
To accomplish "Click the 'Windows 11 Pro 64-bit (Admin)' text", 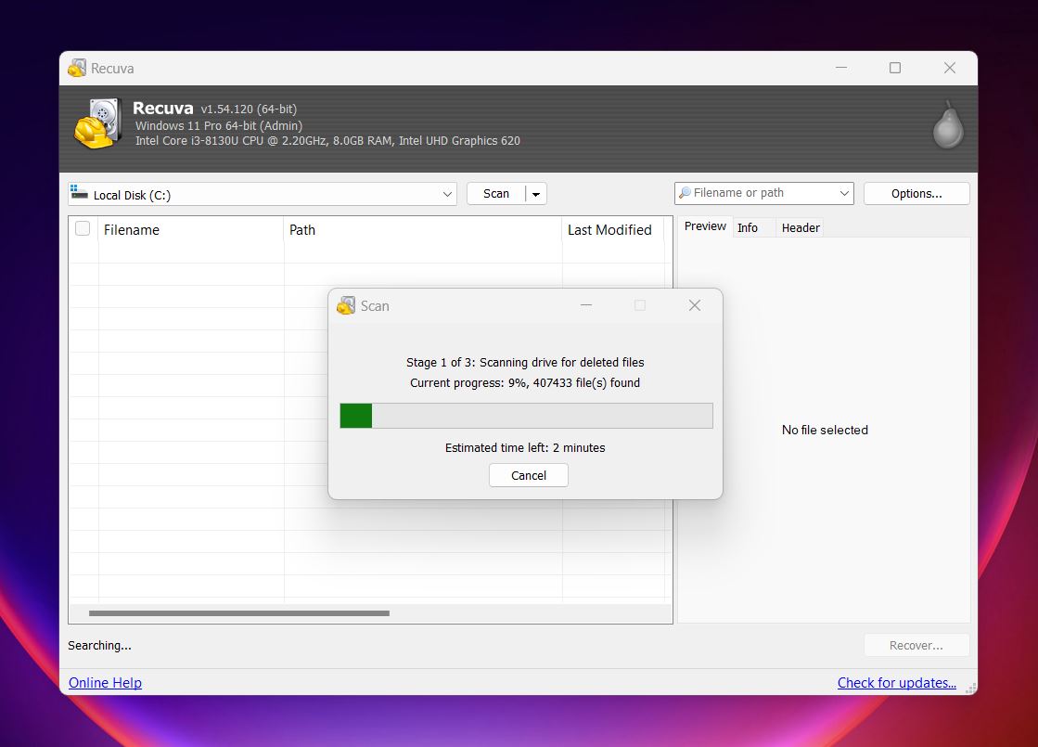I will 219,126.
